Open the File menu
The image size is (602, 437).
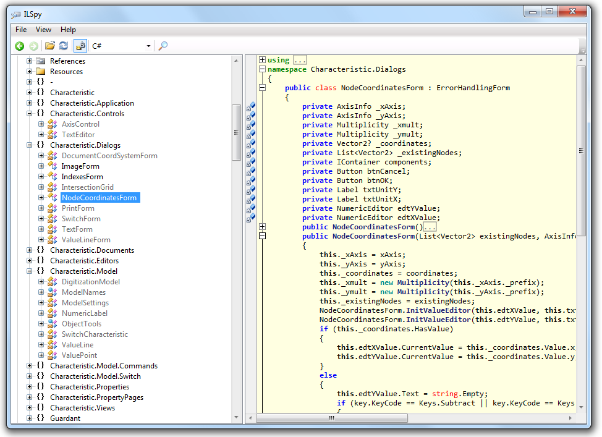(21, 30)
